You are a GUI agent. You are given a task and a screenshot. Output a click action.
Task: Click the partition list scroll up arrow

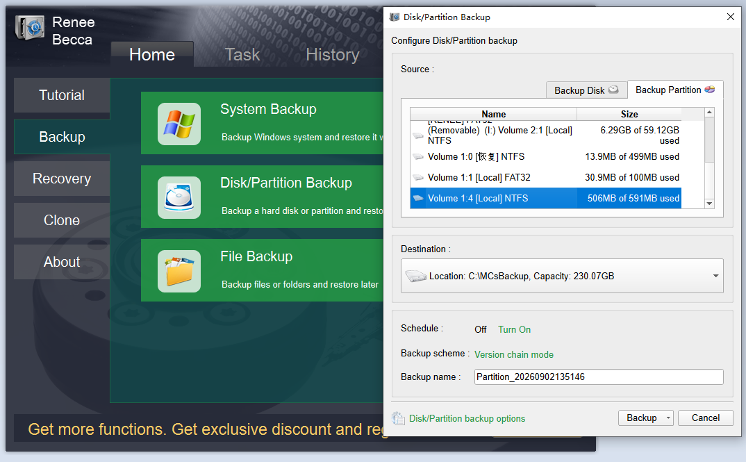coord(709,113)
